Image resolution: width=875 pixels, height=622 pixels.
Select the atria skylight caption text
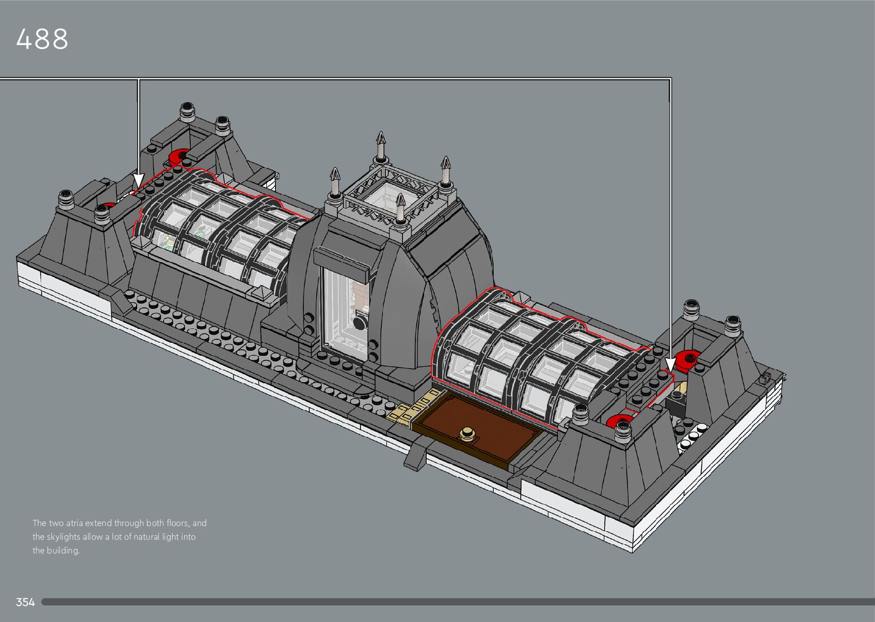point(119,536)
